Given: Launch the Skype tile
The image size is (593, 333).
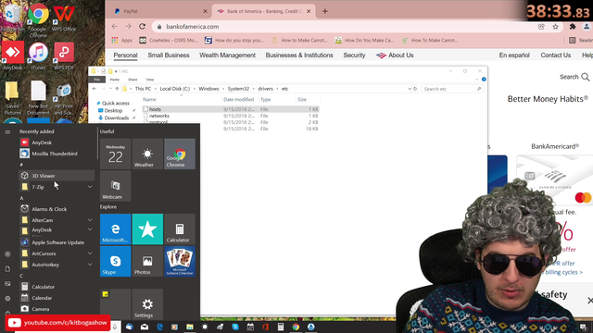Looking at the screenshot, I should [x=115, y=261].
